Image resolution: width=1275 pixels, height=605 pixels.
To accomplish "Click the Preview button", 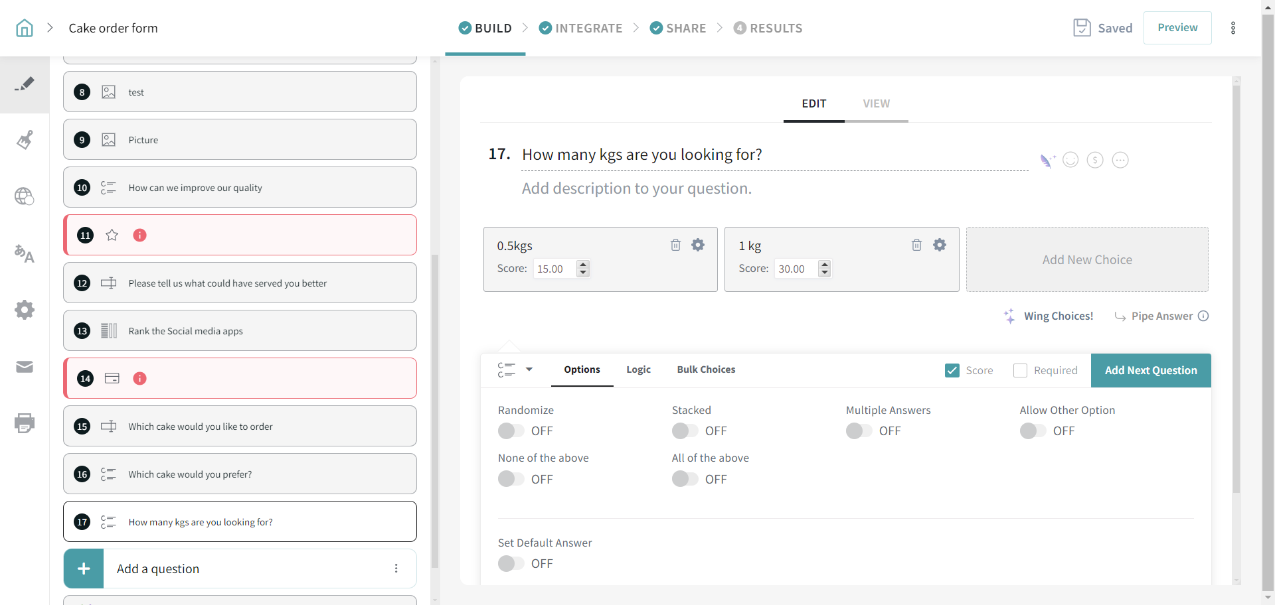I will (x=1177, y=28).
